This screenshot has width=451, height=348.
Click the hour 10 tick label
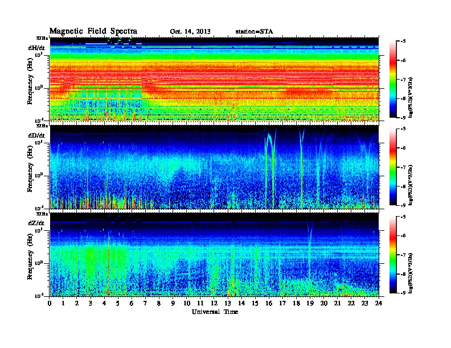point(187,303)
